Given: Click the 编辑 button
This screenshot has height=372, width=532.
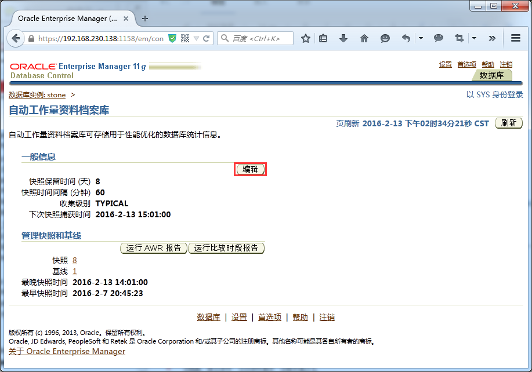Looking at the screenshot, I should click(x=251, y=169).
